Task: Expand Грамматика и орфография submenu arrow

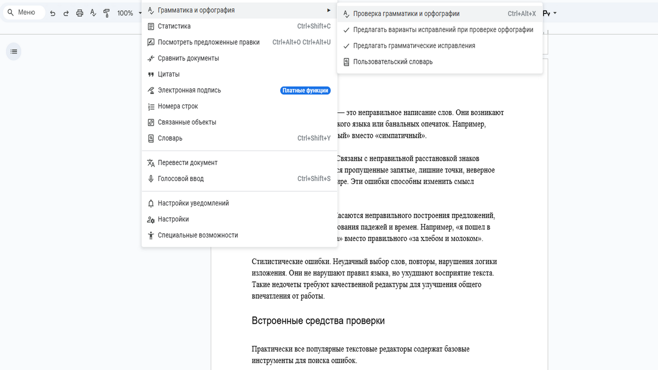Action: coord(328,10)
